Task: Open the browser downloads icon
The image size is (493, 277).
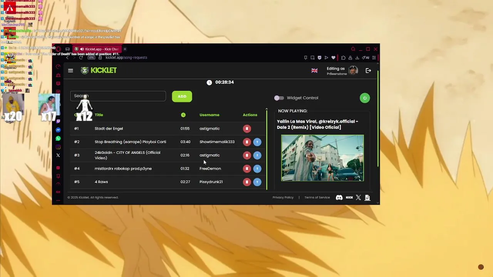Action: (357, 58)
